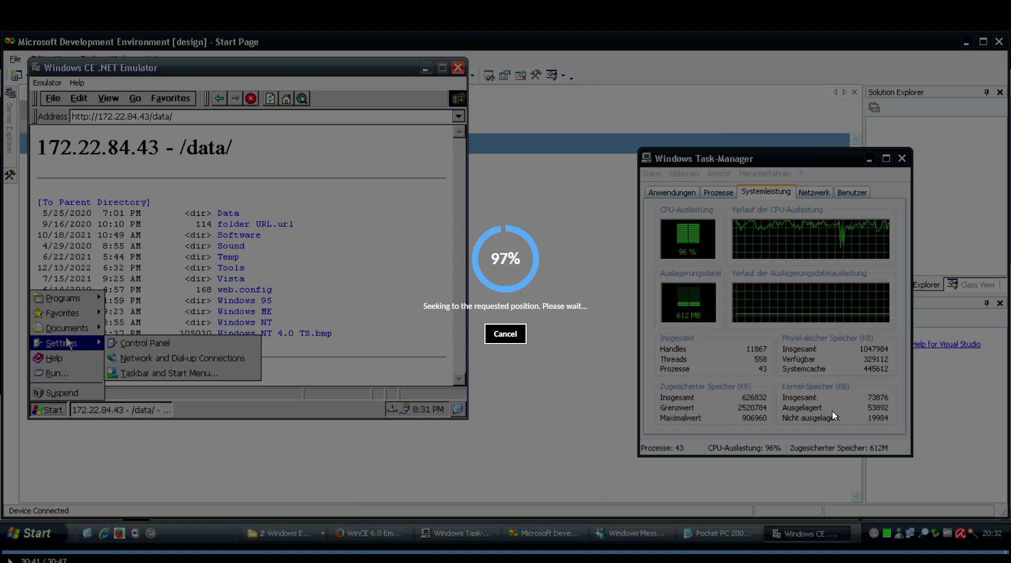This screenshot has height=563, width=1011.
Task: Switch to the Pocket PC 2002 taskbar button
Action: [x=717, y=534]
